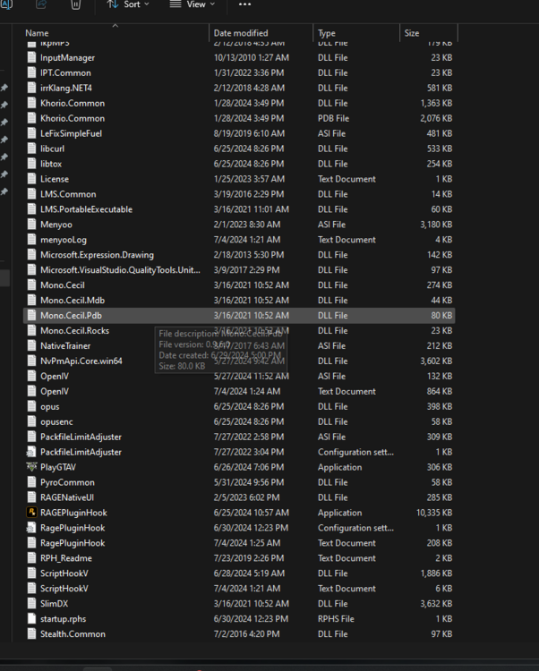
Task: Sort by the Date modified column header
Action: pos(241,33)
